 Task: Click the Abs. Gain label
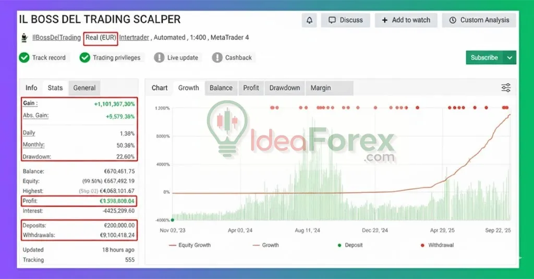[x=36, y=115]
